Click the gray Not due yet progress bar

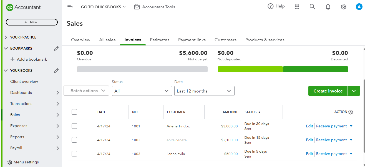coord(142,69)
